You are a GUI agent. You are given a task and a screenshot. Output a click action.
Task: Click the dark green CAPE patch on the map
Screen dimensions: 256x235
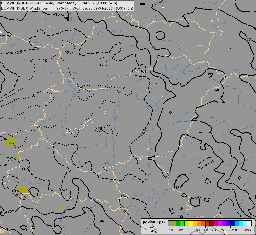(10, 143)
